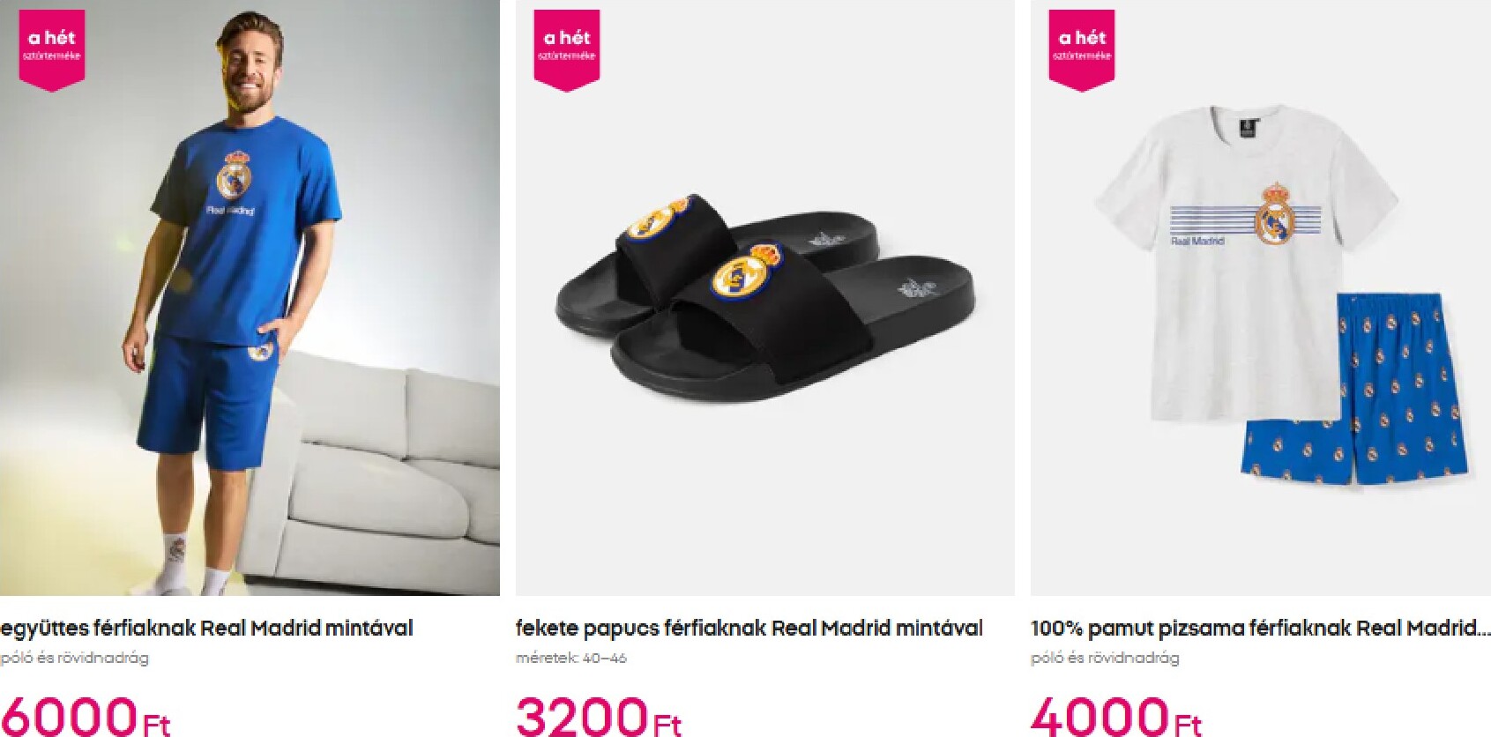
Task: Select the 'méretek: 40–46' size text
Action: tap(571, 658)
